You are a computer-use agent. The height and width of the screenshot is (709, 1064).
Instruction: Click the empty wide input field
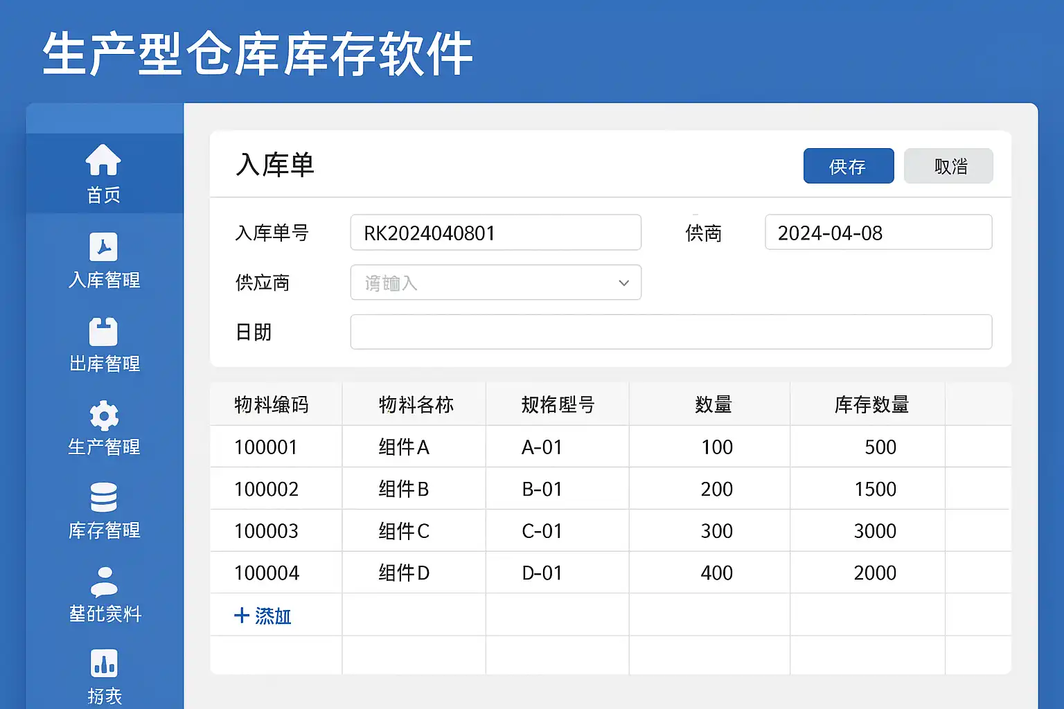[671, 332]
